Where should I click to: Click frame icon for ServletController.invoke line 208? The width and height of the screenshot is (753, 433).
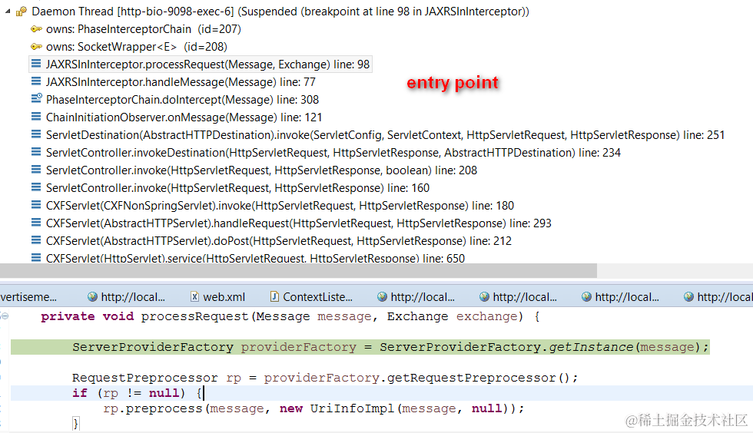click(x=36, y=170)
